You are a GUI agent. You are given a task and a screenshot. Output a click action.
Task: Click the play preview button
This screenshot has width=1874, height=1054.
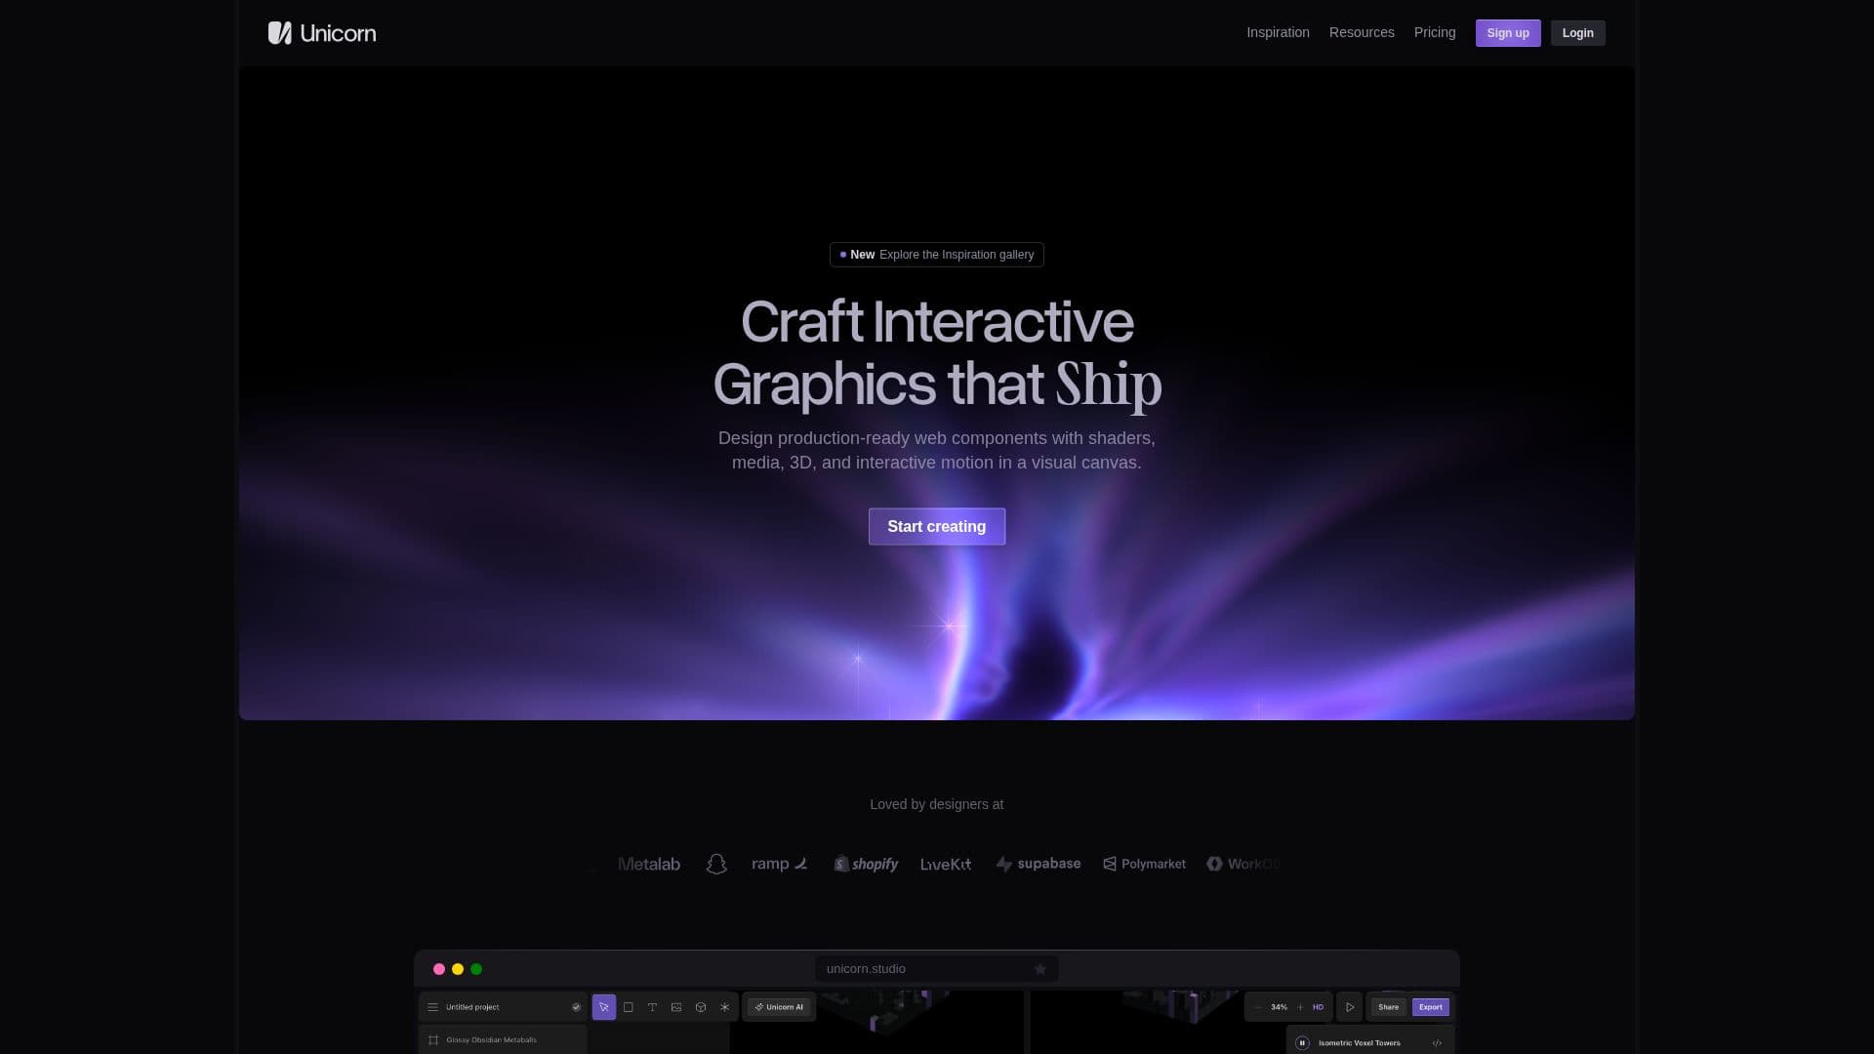[1350, 1007]
